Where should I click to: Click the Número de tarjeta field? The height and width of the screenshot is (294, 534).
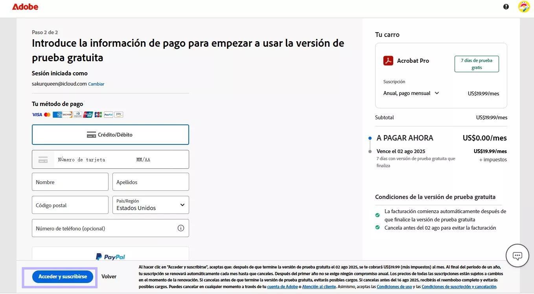[x=81, y=159]
